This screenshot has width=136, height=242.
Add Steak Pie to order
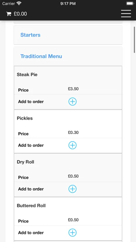pyautogui.click(x=73, y=102)
